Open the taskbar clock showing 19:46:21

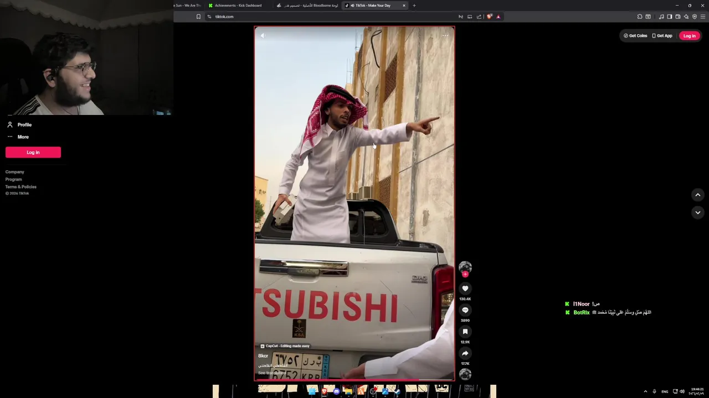click(x=697, y=391)
